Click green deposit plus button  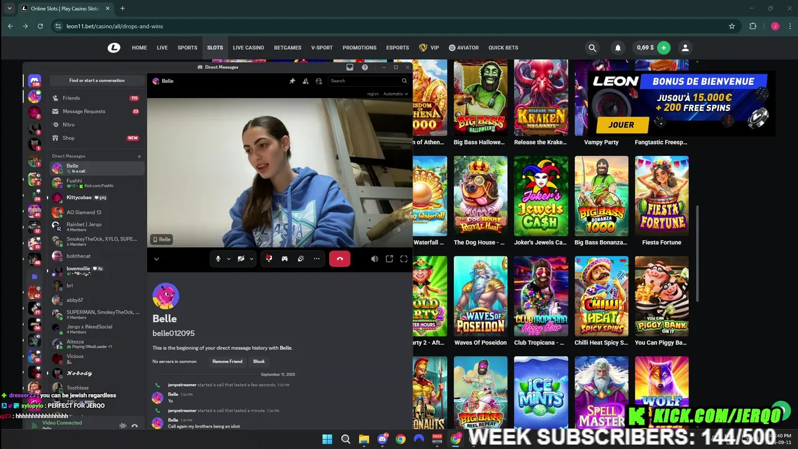click(663, 48)
